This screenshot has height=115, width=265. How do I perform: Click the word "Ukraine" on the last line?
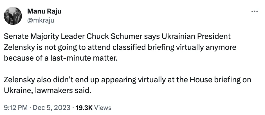click(17, 90)
